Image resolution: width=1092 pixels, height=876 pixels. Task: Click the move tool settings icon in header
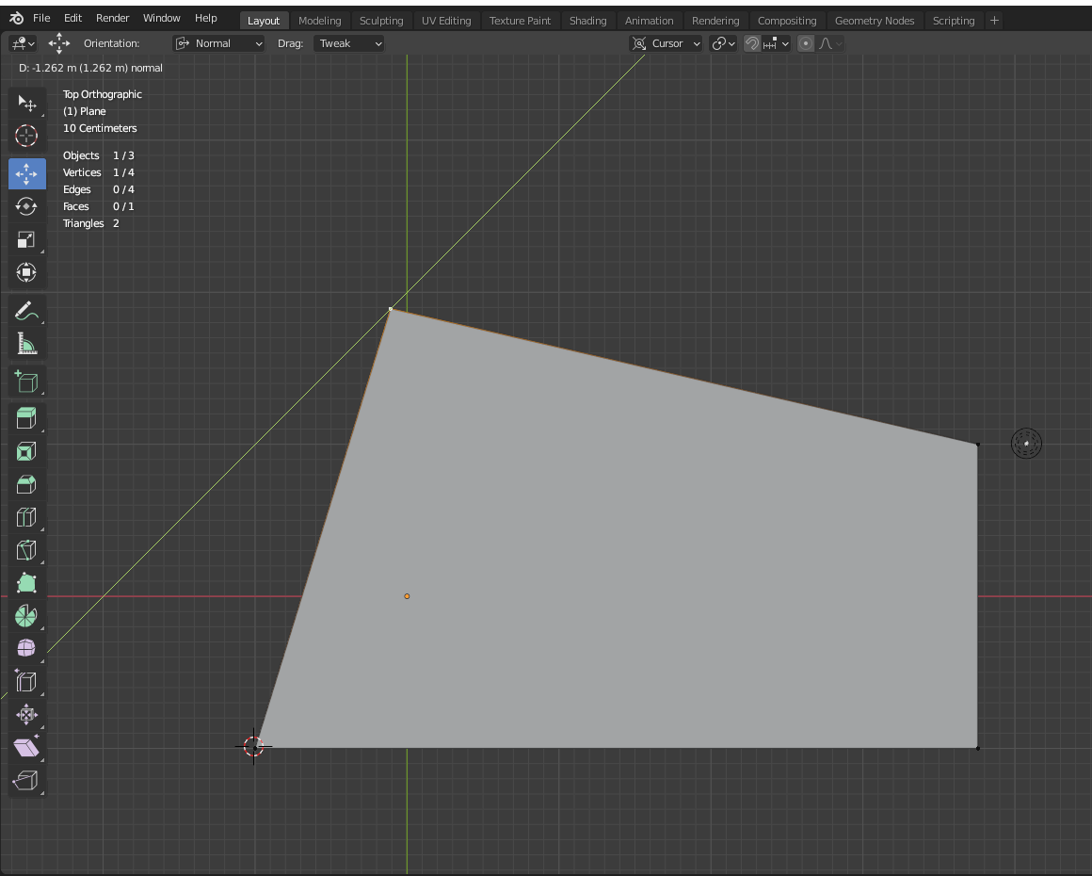point(59,43)
